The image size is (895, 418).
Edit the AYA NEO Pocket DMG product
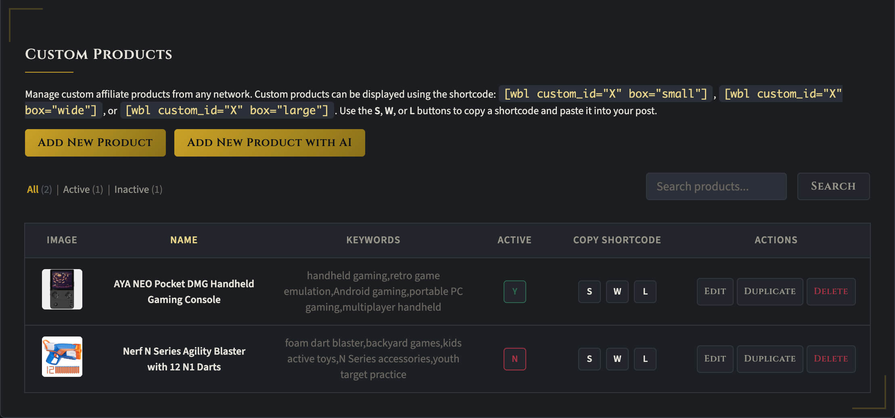coord(715,291)
